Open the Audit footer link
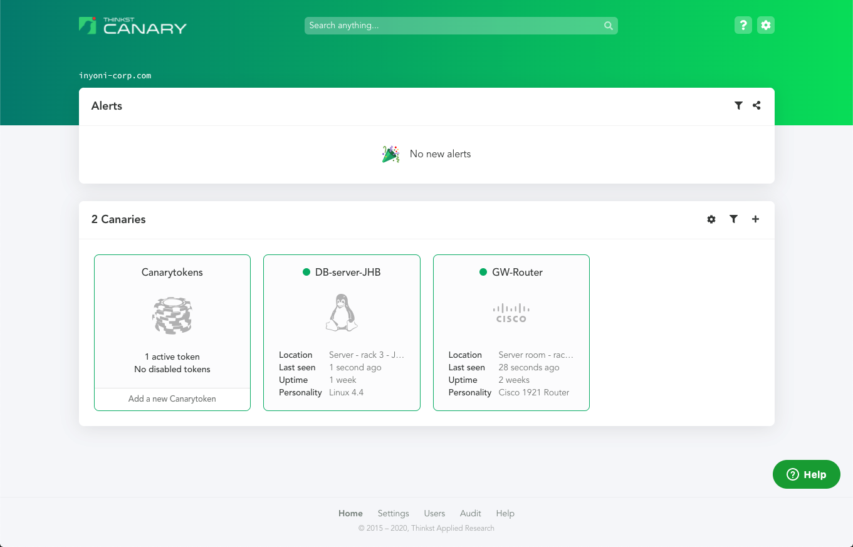The width and height of the screenshot is (853, 547). click(471, 513)
